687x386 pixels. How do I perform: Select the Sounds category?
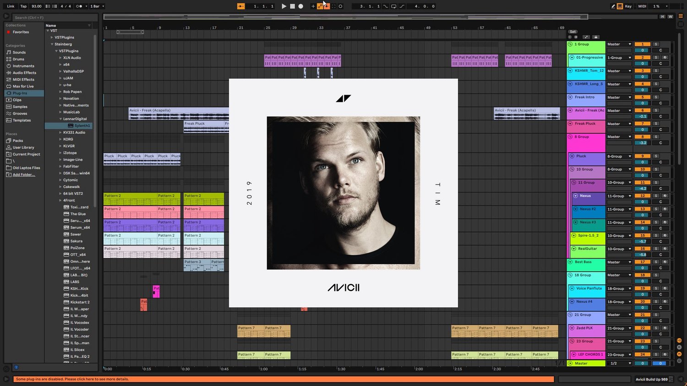pos(19,53)
